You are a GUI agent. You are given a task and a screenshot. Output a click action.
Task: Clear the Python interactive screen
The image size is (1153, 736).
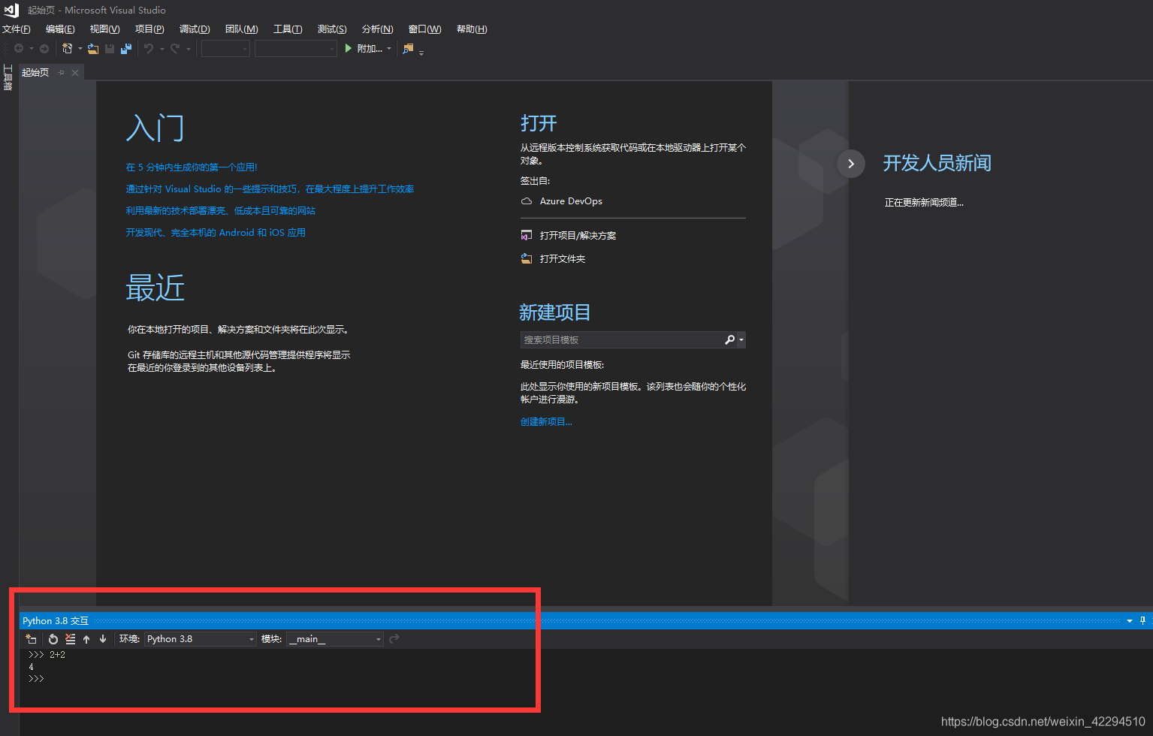pyautogui.click(x=71, y=639)
